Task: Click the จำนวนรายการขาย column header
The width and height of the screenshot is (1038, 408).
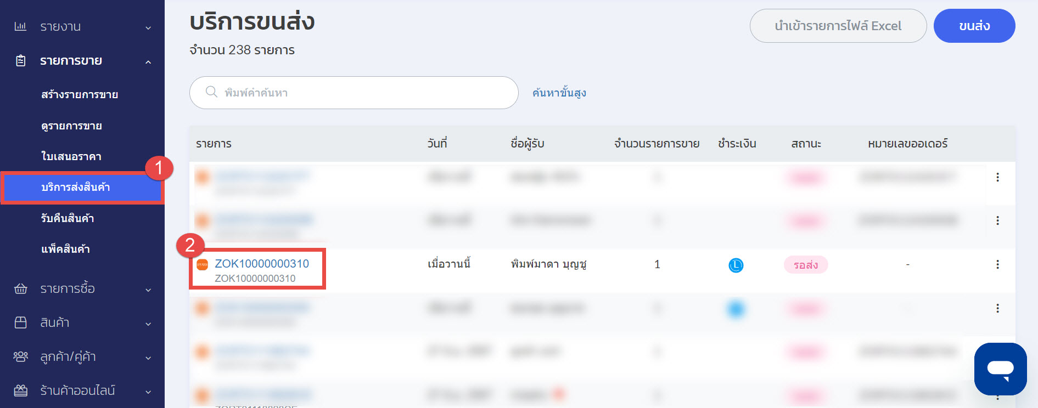Action: pos(657,144)
